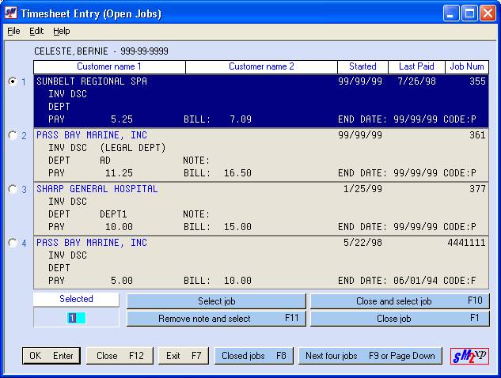
Task: Select the SUNBELT REGIONAL SPA job row
Action: tap(261, 101)
